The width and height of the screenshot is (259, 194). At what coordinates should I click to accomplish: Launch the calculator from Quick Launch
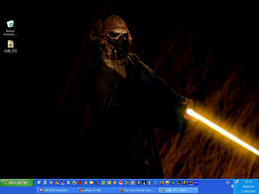(45, 183)
